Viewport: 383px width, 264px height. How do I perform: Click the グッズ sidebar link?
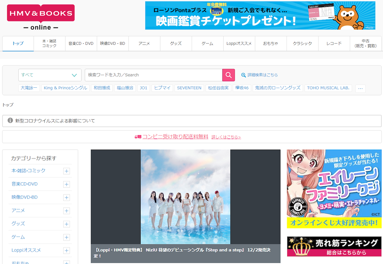click(18, 224)
